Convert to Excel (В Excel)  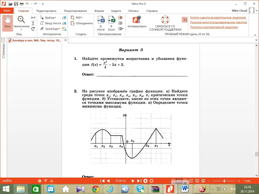[111, 23]
